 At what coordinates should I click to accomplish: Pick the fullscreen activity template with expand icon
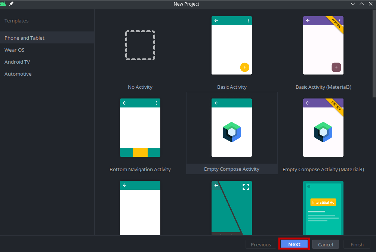click(x=232, y=208)
